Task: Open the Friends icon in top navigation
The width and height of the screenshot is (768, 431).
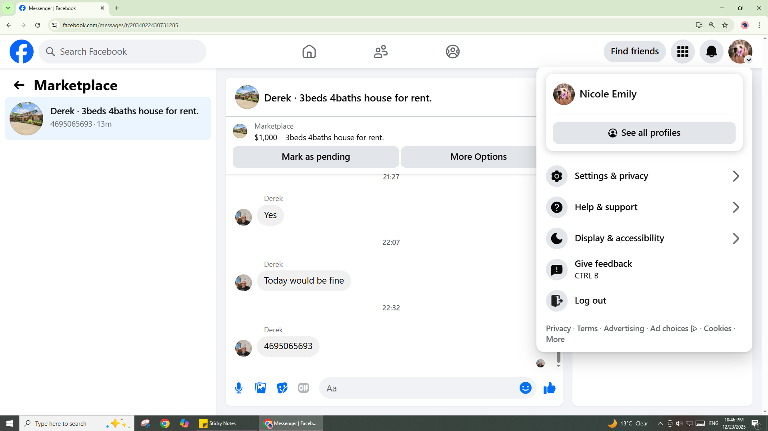Action: point(381,52)
